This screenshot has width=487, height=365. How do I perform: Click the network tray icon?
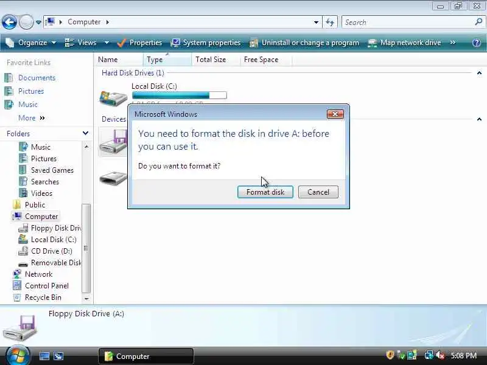click(429, 355)
